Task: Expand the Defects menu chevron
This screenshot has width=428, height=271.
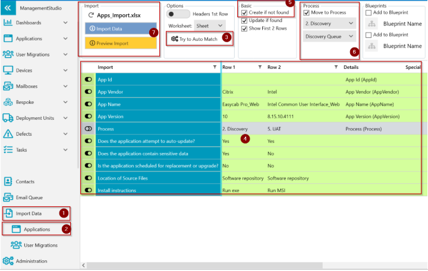Action: (x=65, y=134)
